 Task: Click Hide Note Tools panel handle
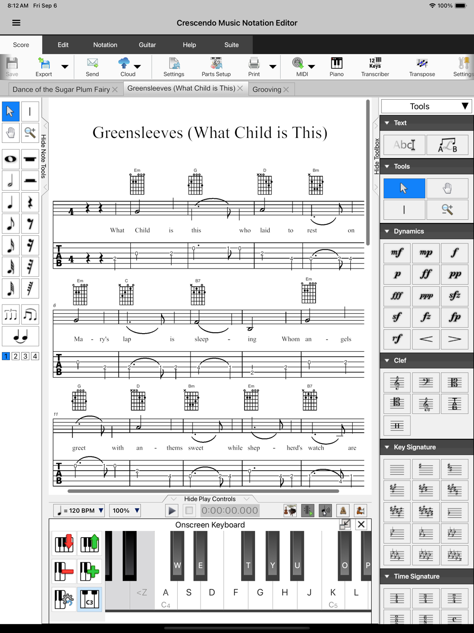pyautogui.click(x=44, y=157)
